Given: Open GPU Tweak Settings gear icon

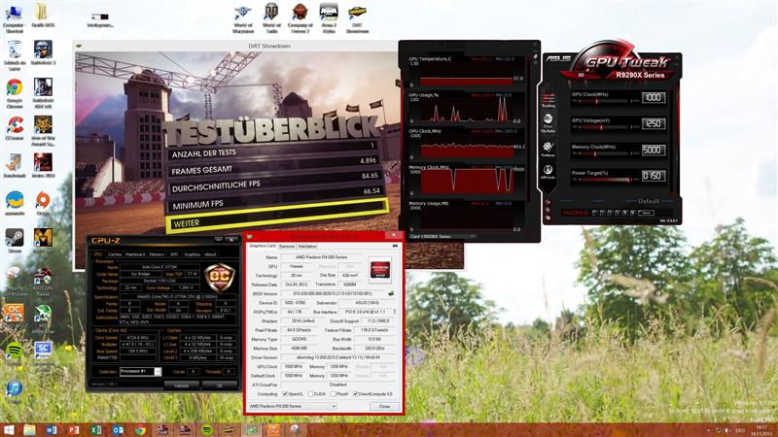Looking at the screenshot, I should pos(548,149).
